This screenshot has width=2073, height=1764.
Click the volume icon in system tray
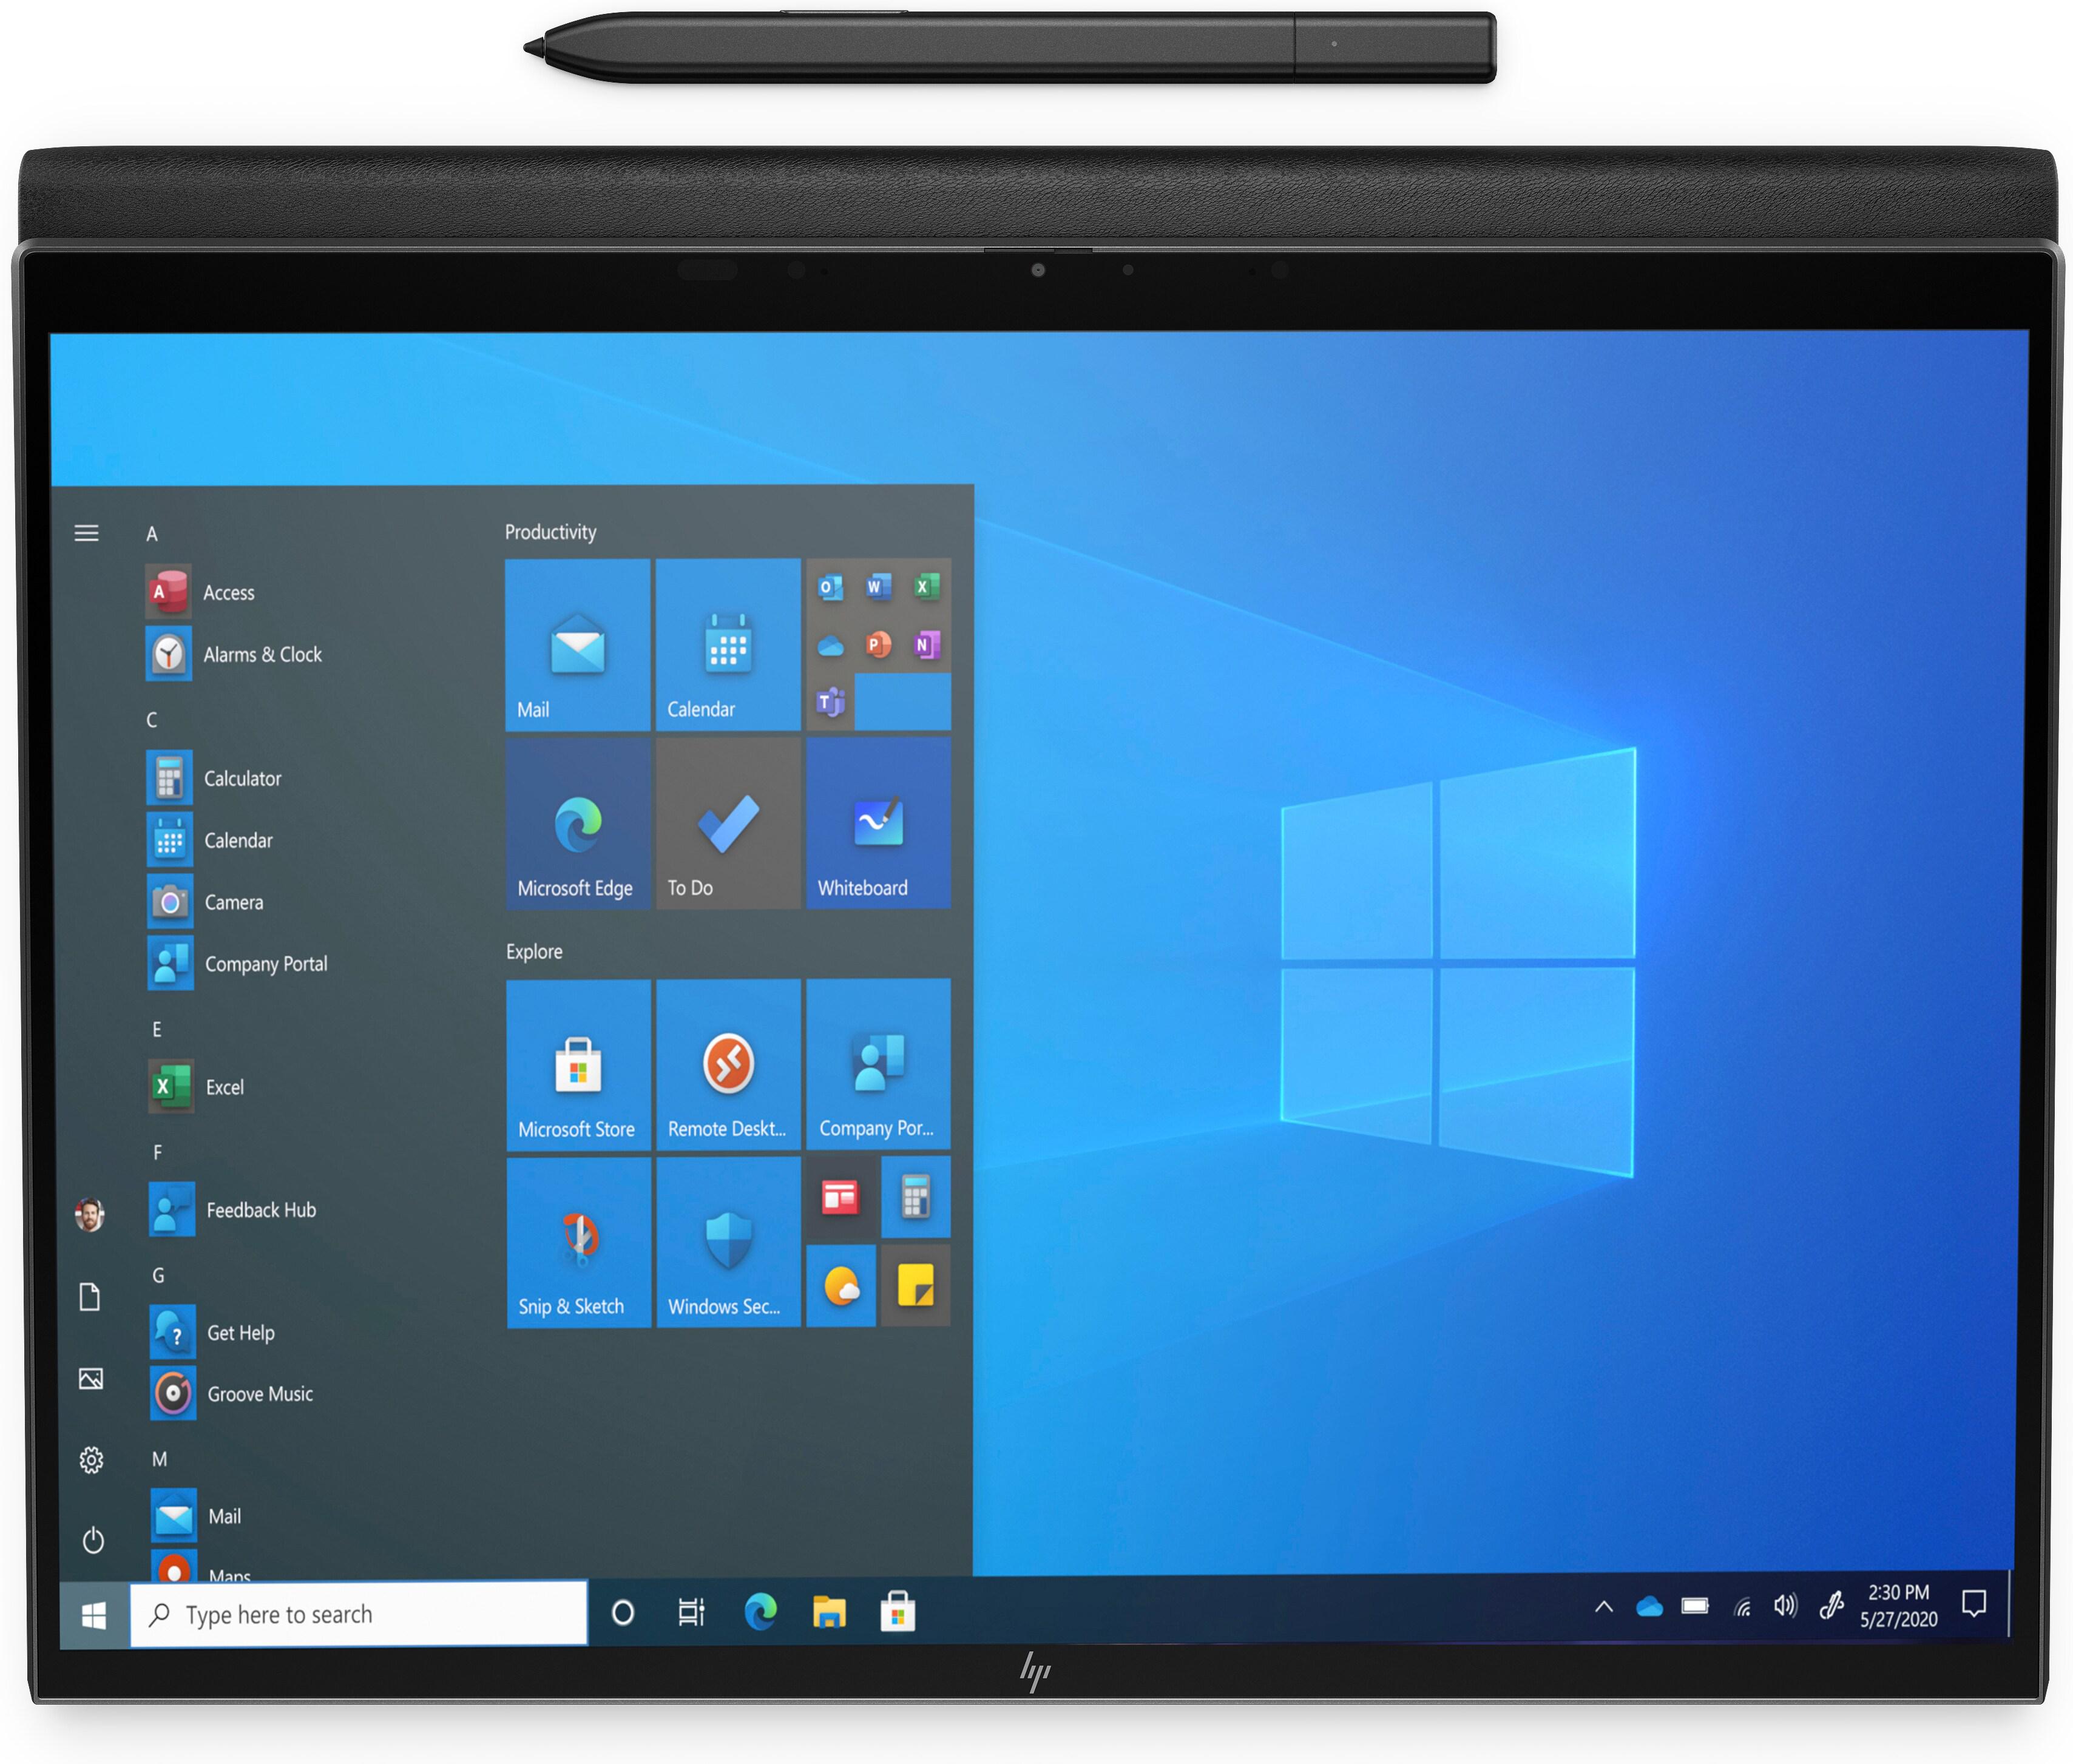point(1785,1607)
